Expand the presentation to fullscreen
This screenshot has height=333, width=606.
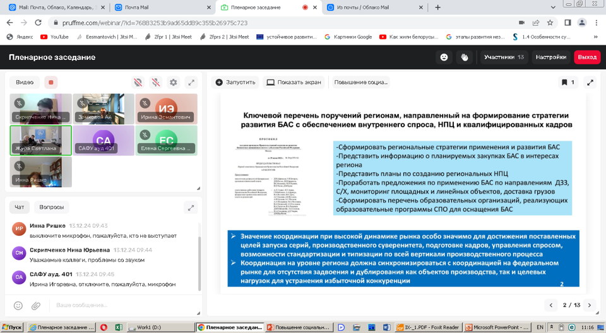click(590, 82)
